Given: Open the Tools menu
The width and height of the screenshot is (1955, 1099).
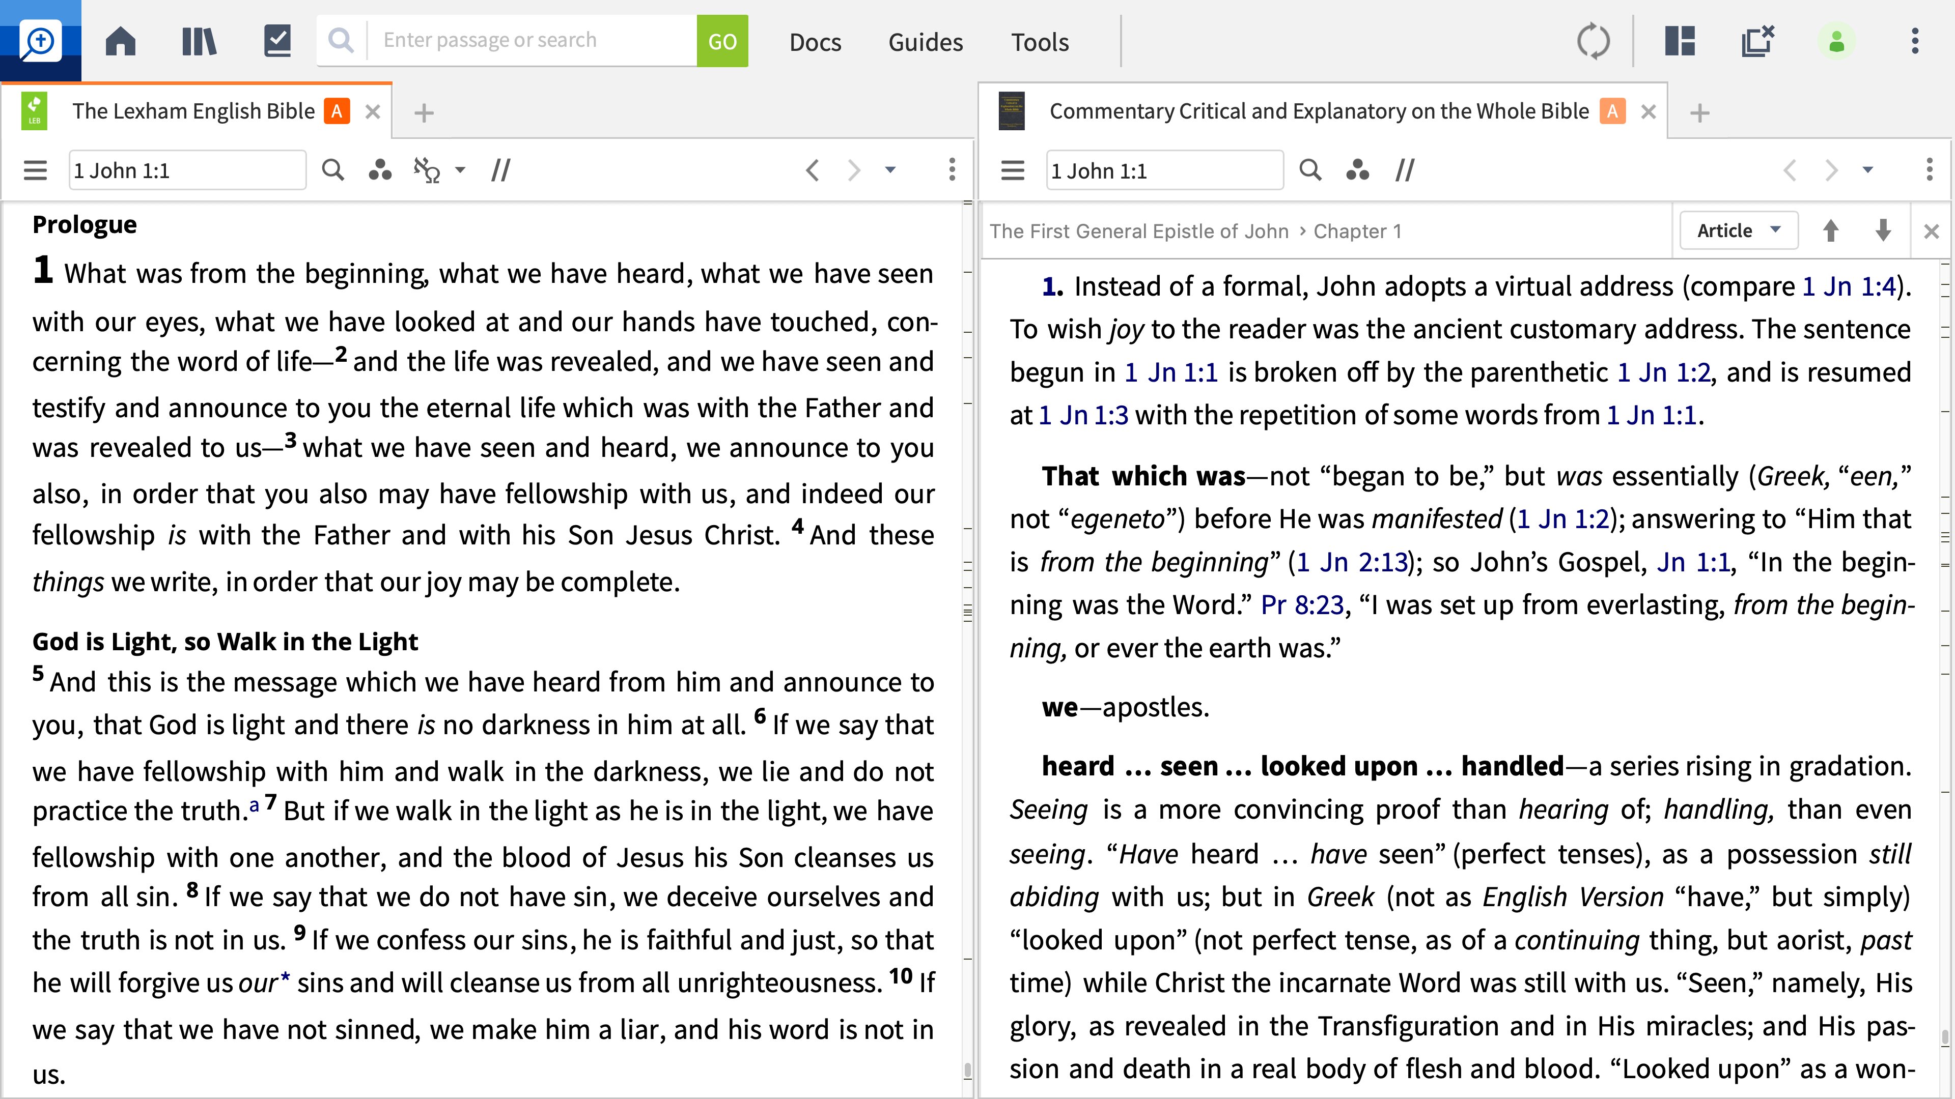Looking at the screenshot, I should 1040,42.
